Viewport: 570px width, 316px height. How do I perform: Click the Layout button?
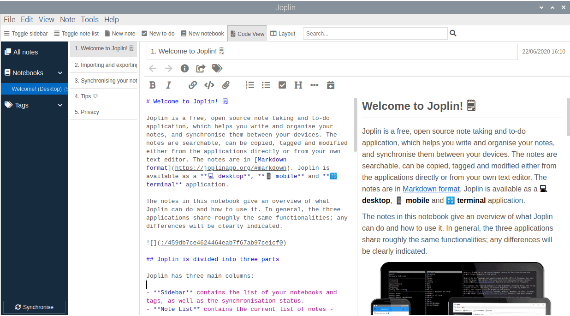tap(283, 34)
